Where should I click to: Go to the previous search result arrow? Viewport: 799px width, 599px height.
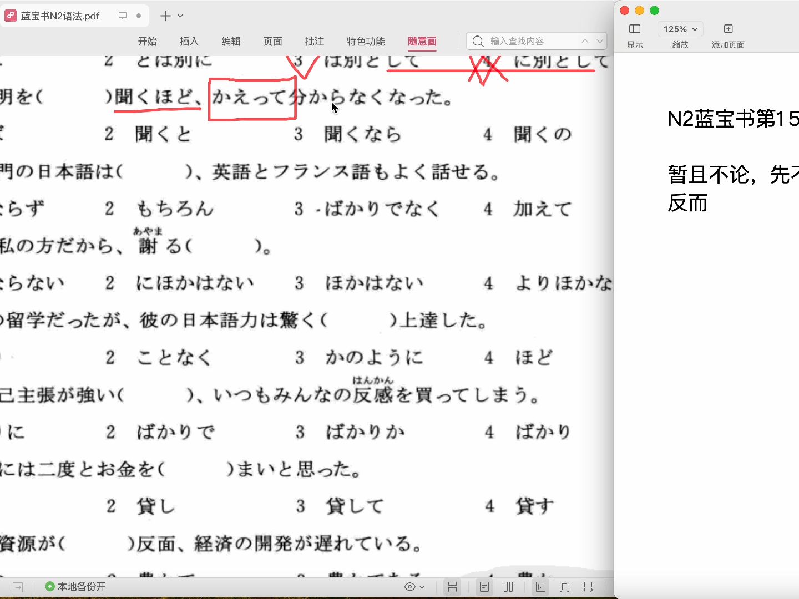point(585,41)
